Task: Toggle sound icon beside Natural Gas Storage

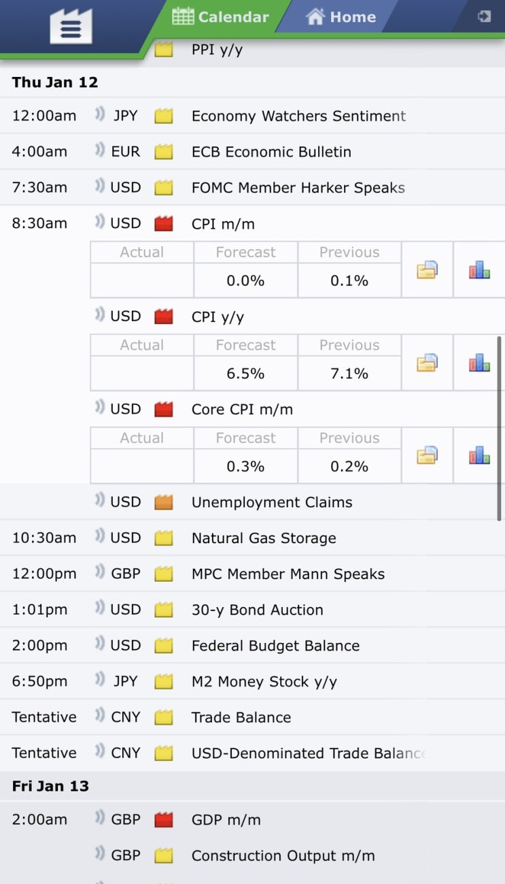Action: pyautogui.click(x=100, y=537)
